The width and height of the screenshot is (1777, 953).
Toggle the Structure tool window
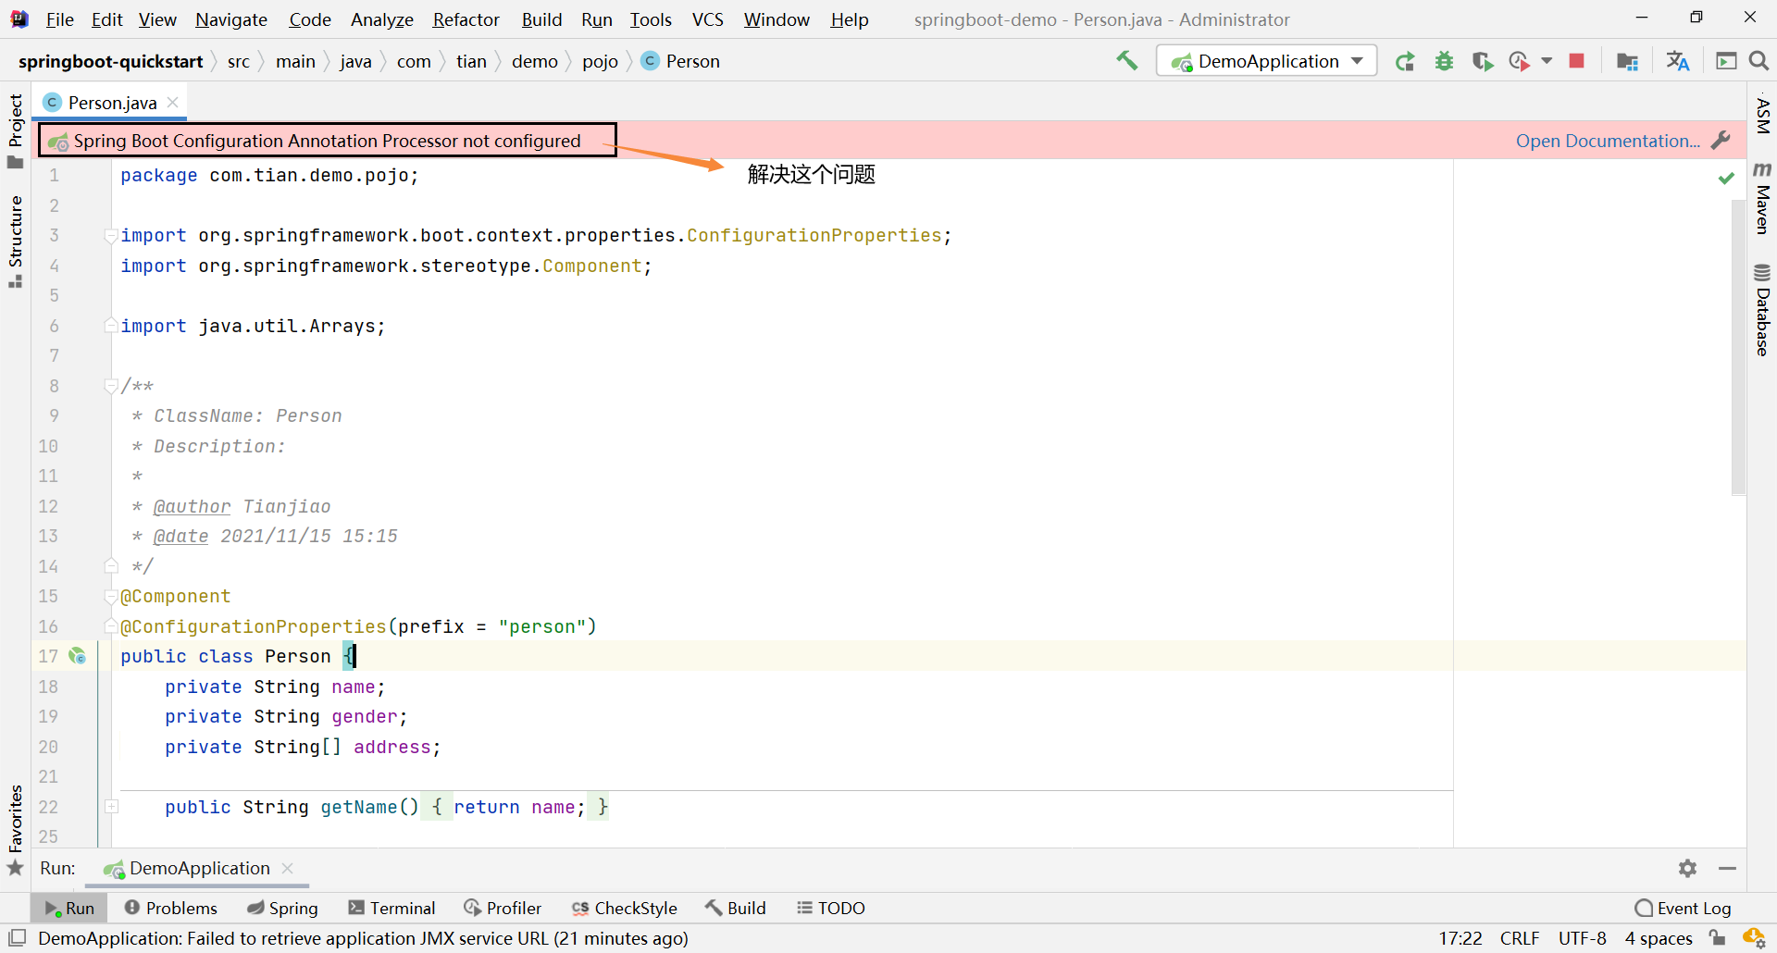[15, 241]
